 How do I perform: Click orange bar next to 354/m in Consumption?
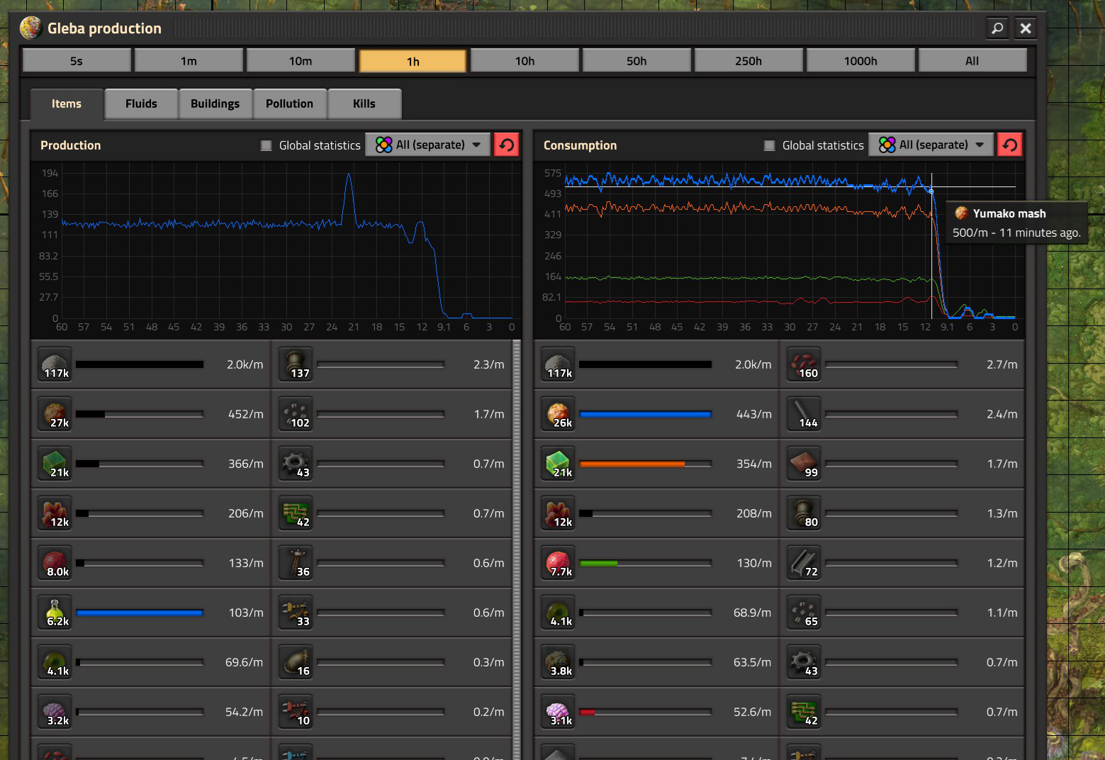point(632,464)
